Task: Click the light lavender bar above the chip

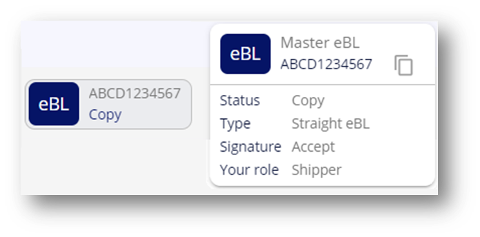Action: [115, 45]
